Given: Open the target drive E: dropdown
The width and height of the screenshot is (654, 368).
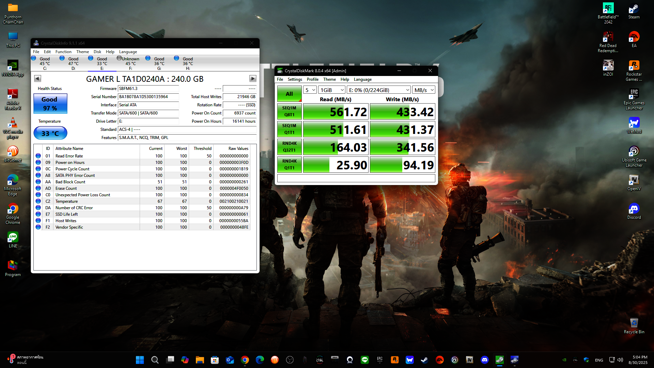Looking at the screenshot, I should pos(379,90).
